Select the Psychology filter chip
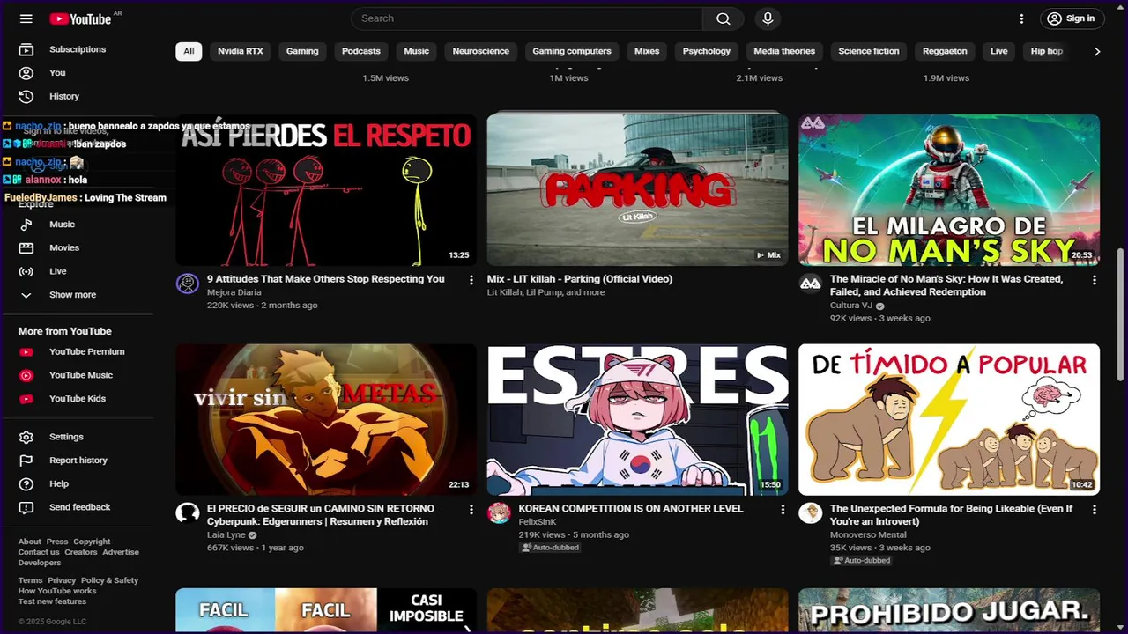 707,51
